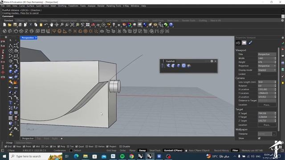
Task: Click the white rectangle icon in Properties panel
Action: pos(244,43)
